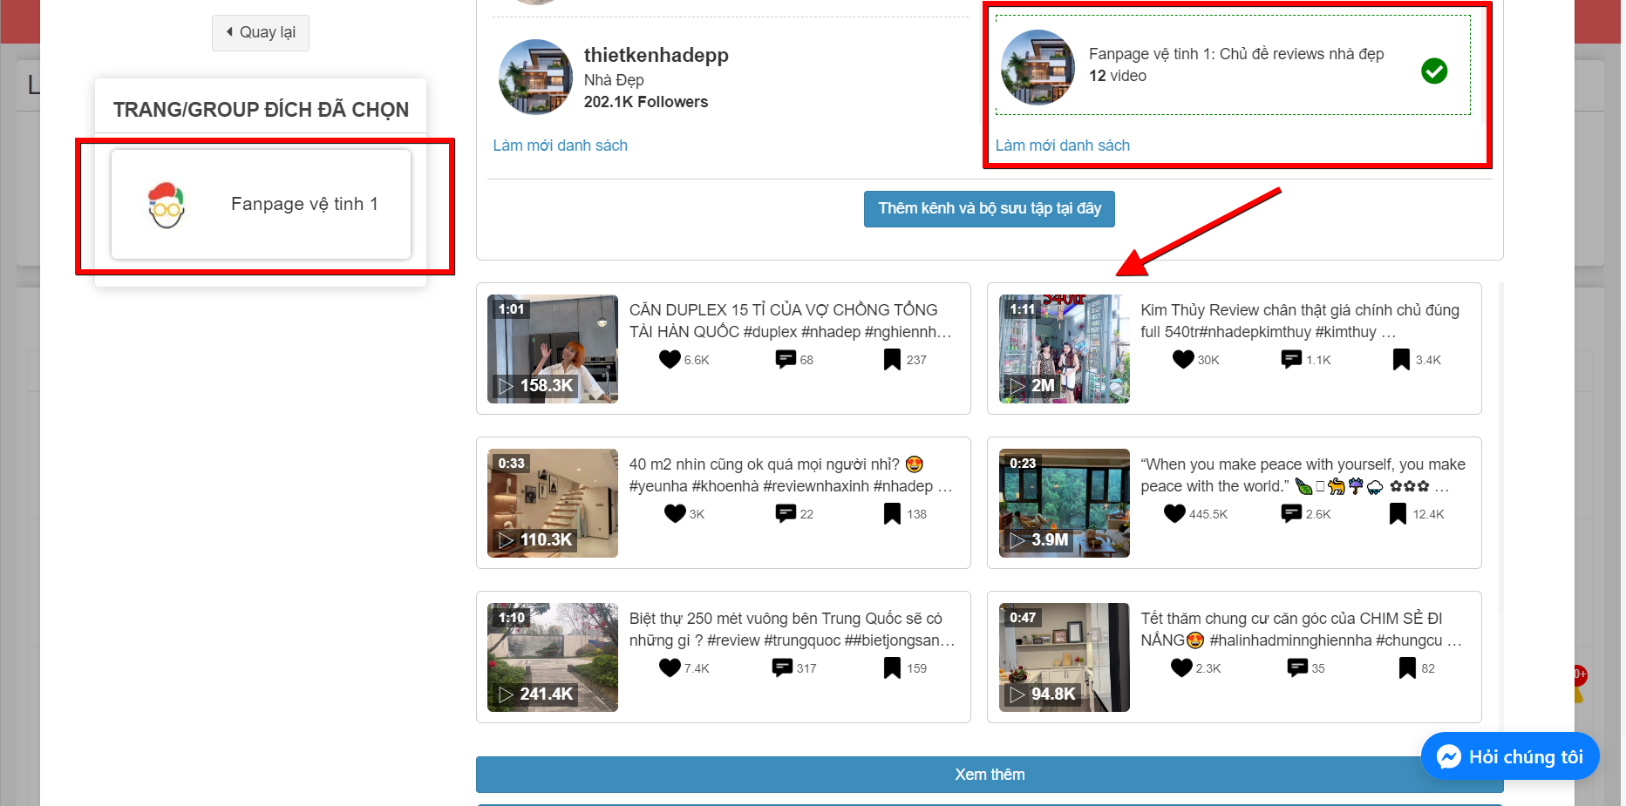Click heart icon showing 445.5K likes
1626x806 pixels.
point(1174,513)
